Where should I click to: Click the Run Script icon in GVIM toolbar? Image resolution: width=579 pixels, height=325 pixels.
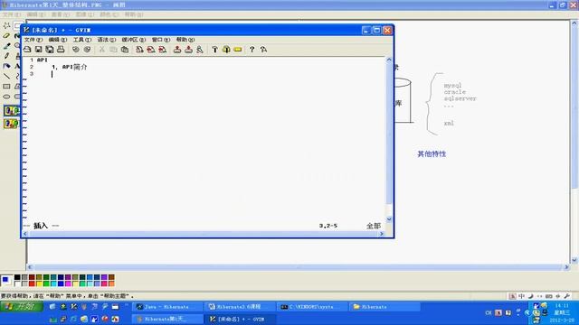coord(200,50)
